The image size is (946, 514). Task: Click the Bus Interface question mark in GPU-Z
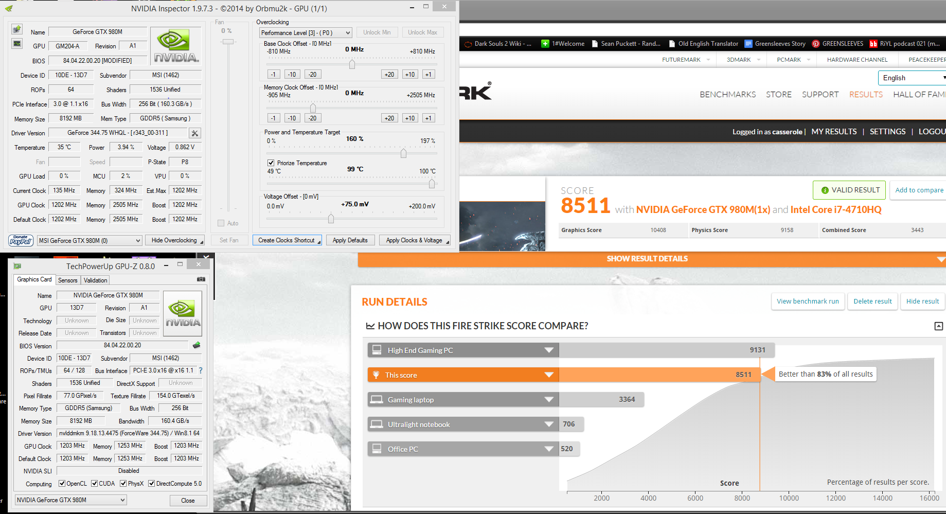tap(201, 370)
